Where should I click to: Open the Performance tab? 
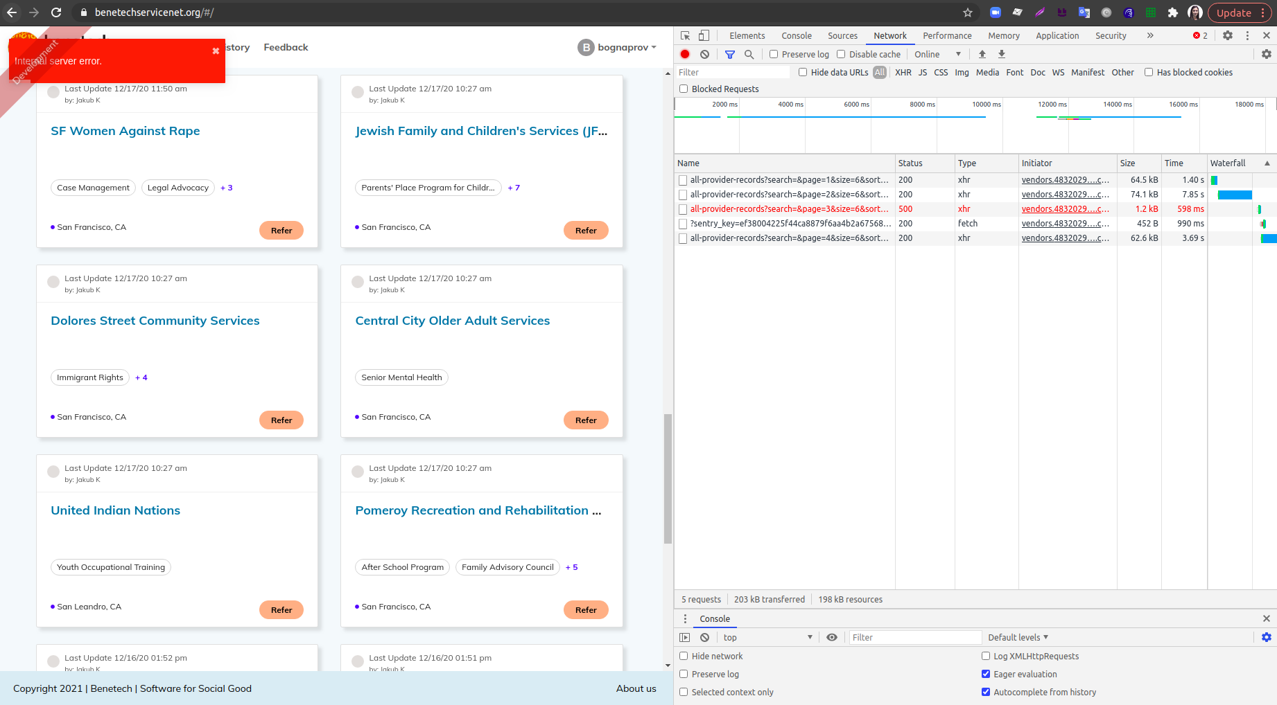tap(947, 35)
